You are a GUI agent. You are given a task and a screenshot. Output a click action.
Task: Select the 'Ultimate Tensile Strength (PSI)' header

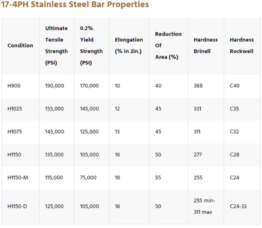(x=56, y=46)
